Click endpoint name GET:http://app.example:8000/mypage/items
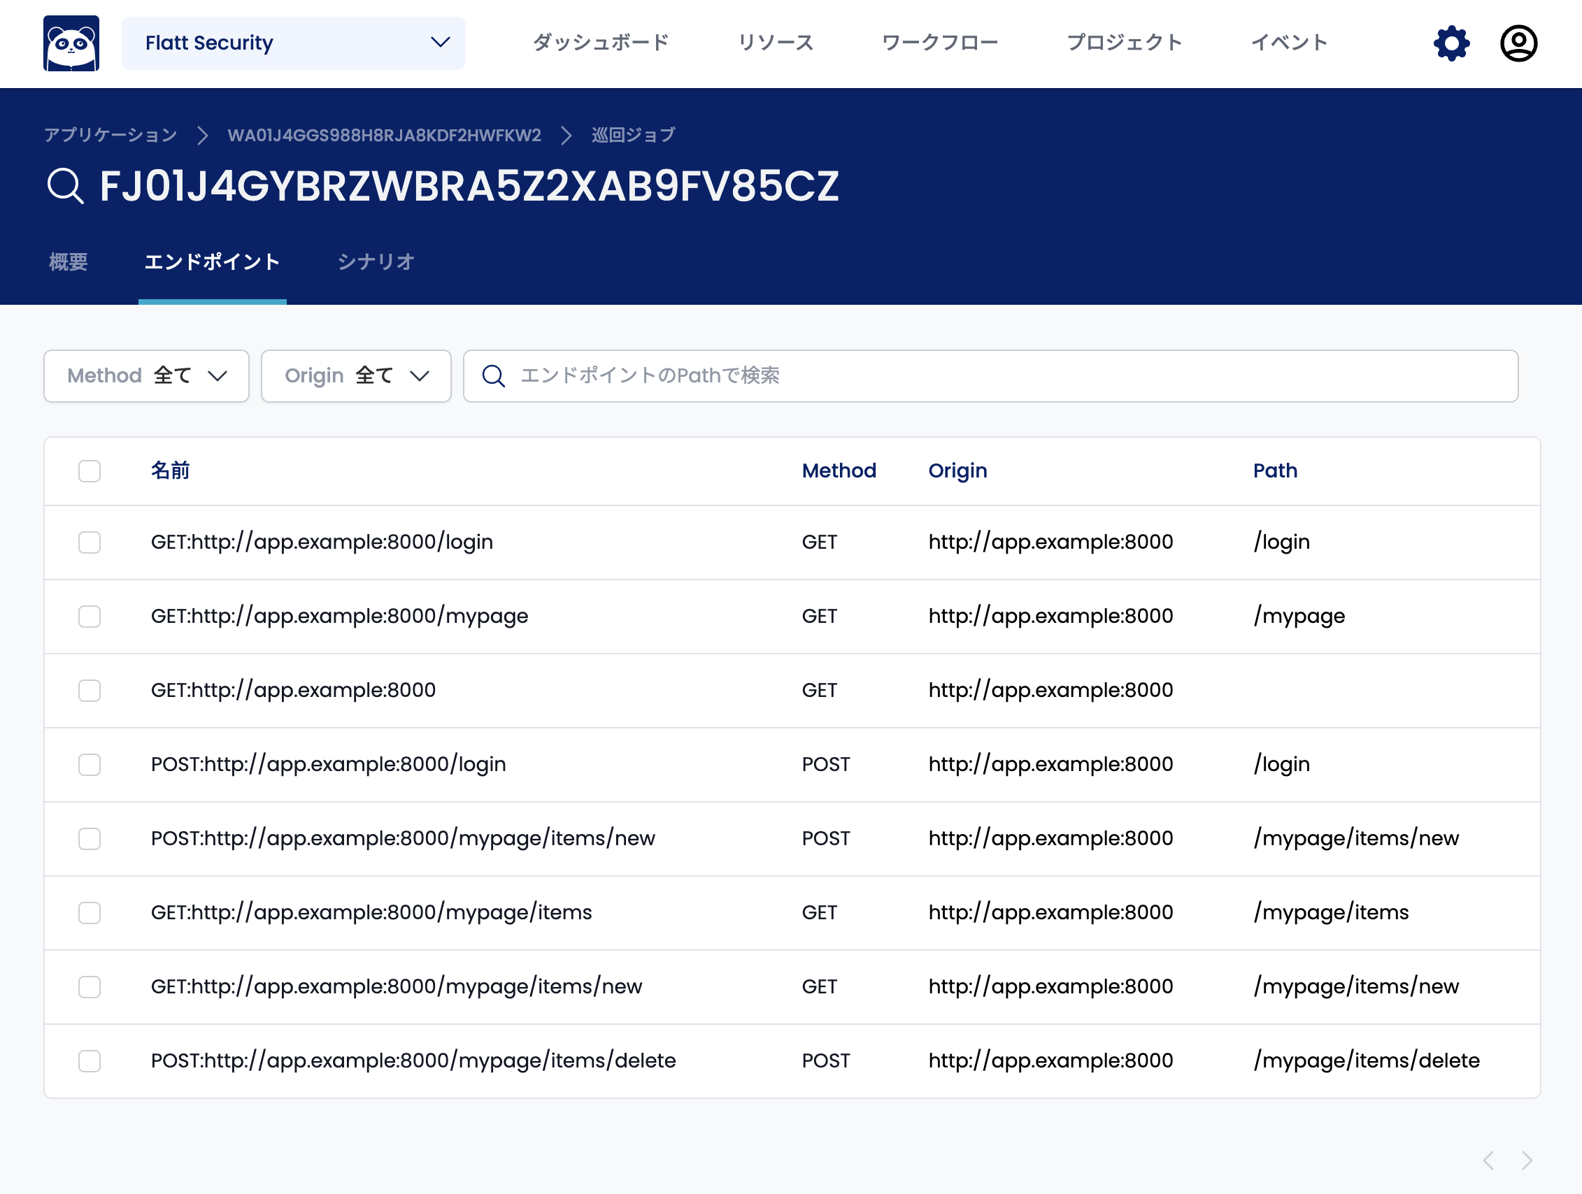This screenshot has width=1582, height=1194. click(371, 913)
